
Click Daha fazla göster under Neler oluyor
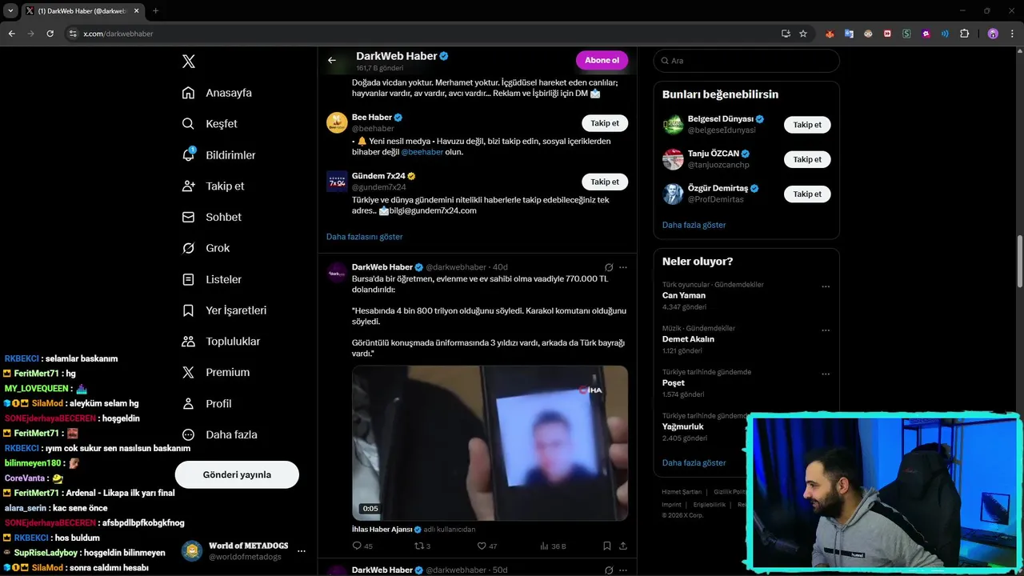pyautogui.click(x=694, y=462)
